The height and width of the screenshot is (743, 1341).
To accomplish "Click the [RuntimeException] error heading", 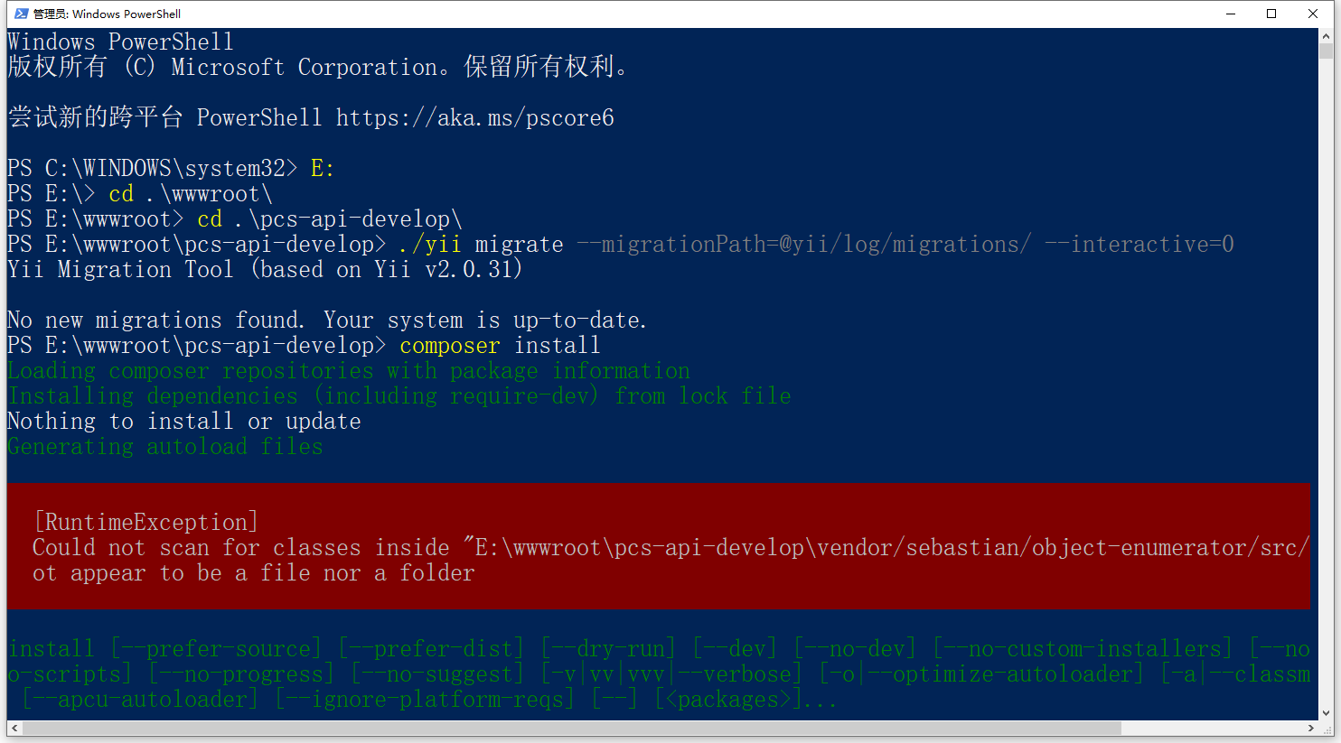I will coord(146,523).
